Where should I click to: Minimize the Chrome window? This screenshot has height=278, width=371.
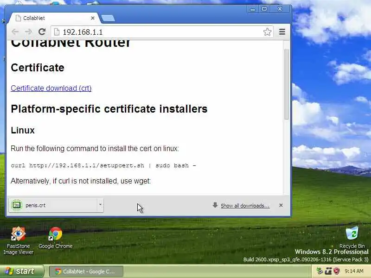click(253, 9)
